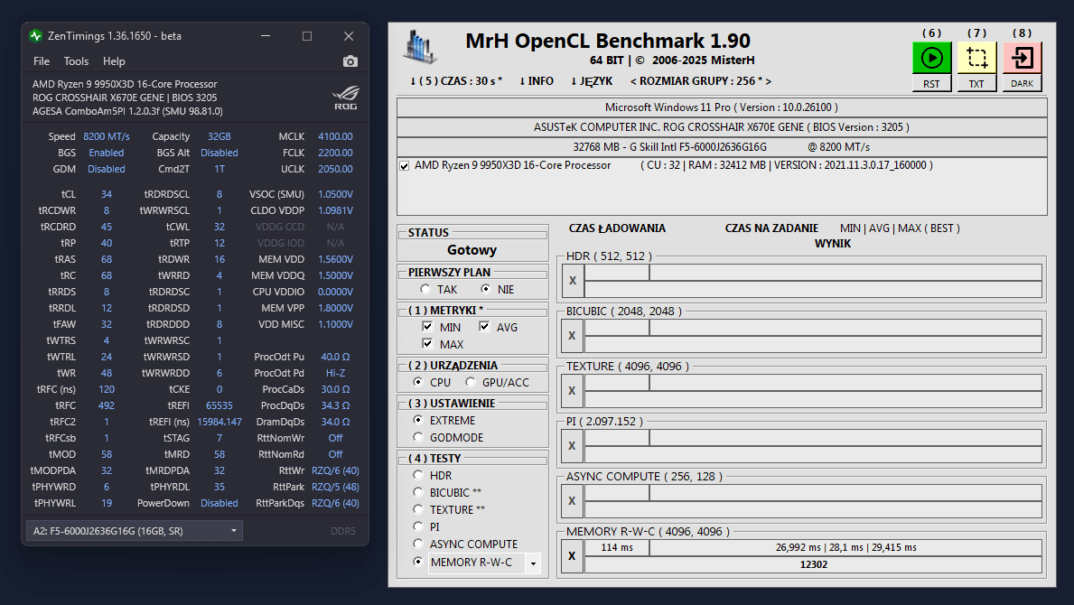Click the 32GB capacity value
The image size is (1074, 605).
[x=219, y=136]
